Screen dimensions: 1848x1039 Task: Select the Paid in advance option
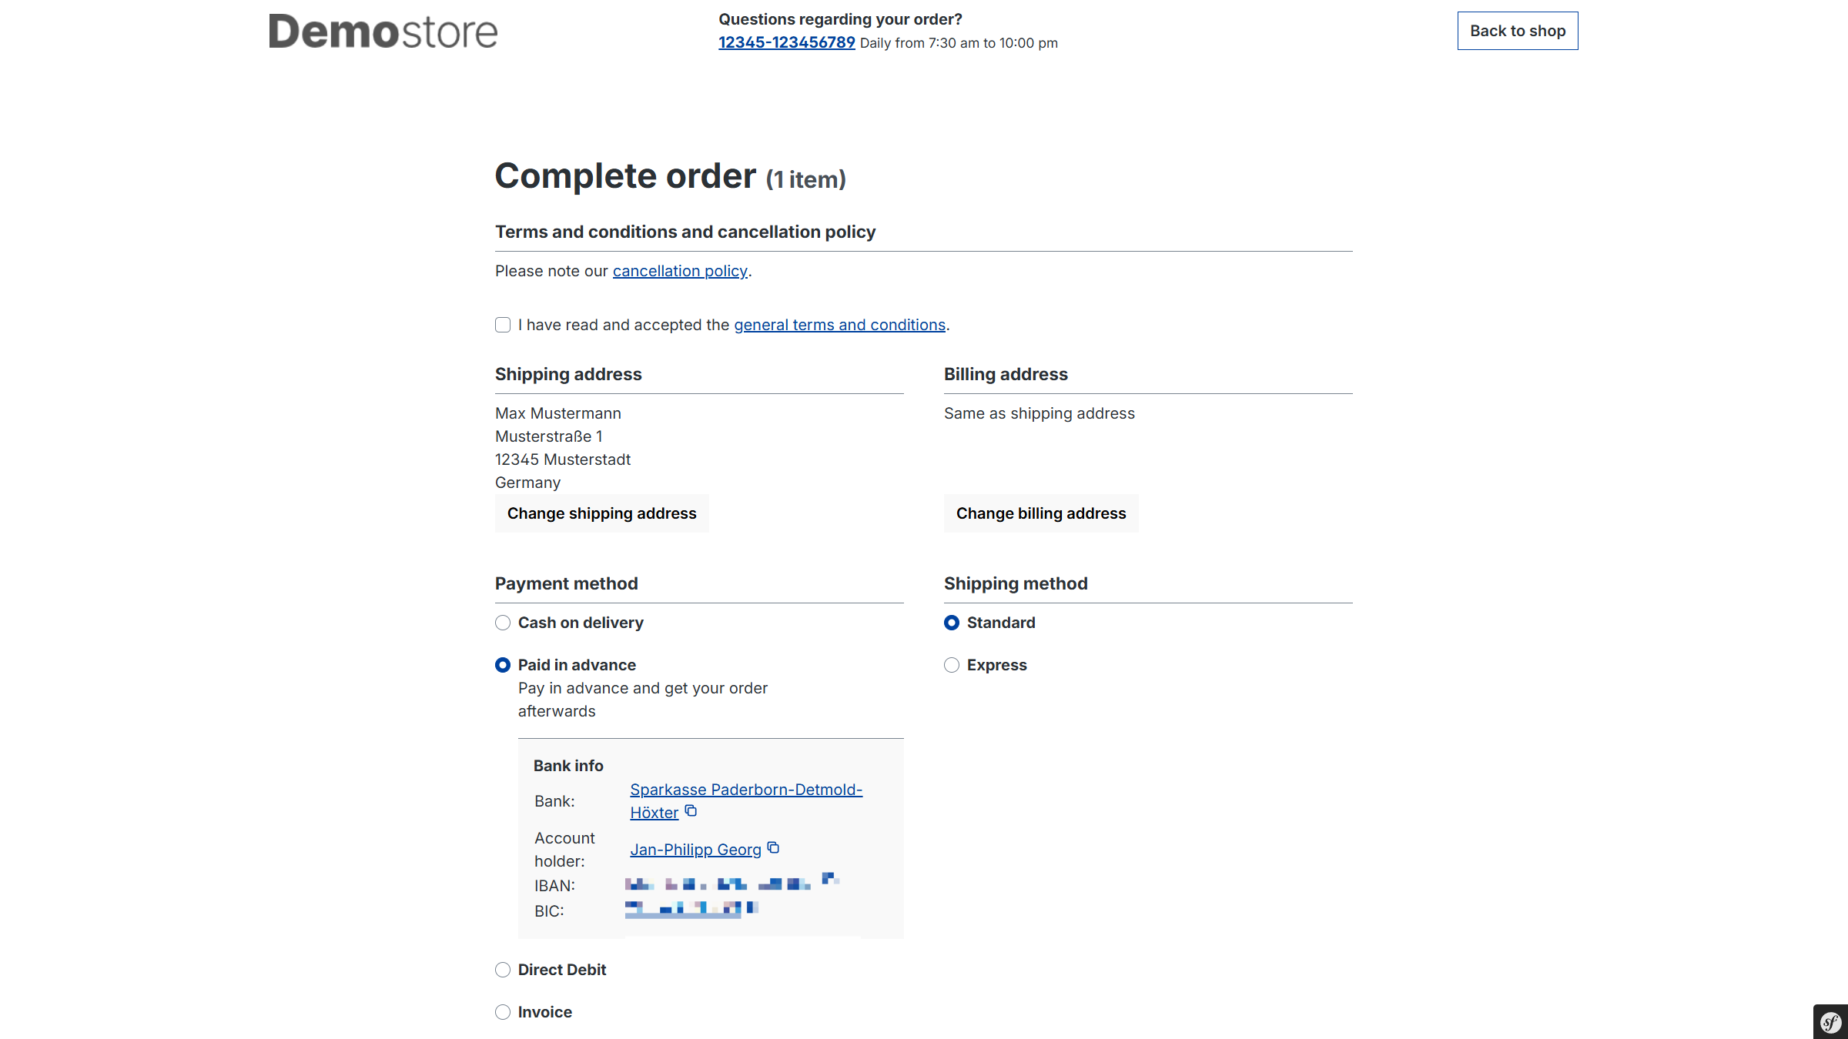503,665
